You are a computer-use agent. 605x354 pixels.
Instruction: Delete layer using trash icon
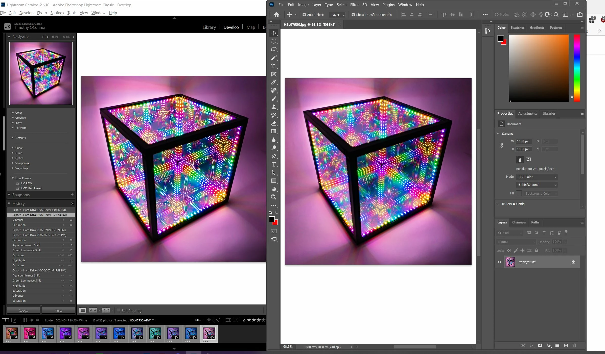[x=574, y=345]
